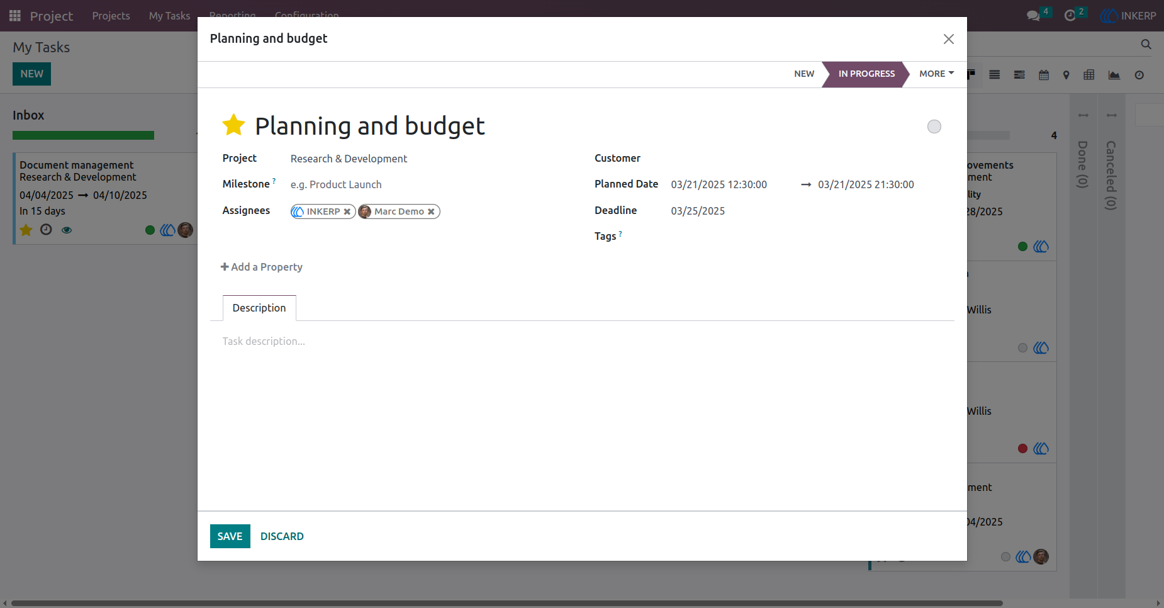Click the green Inbox progress bar
The width and height of the screenshot is (1164, 608).
tap(83, 135)
